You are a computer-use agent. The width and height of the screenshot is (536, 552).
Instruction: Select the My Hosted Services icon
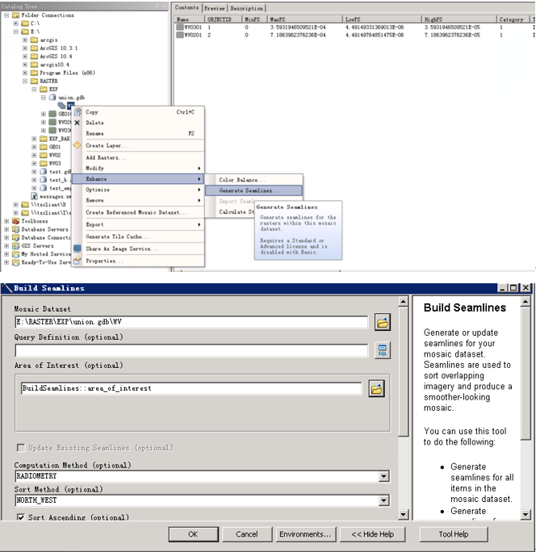[15, 254]
